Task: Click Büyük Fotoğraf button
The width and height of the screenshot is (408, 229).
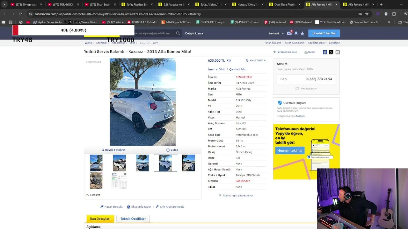Action: click(113, 150)
